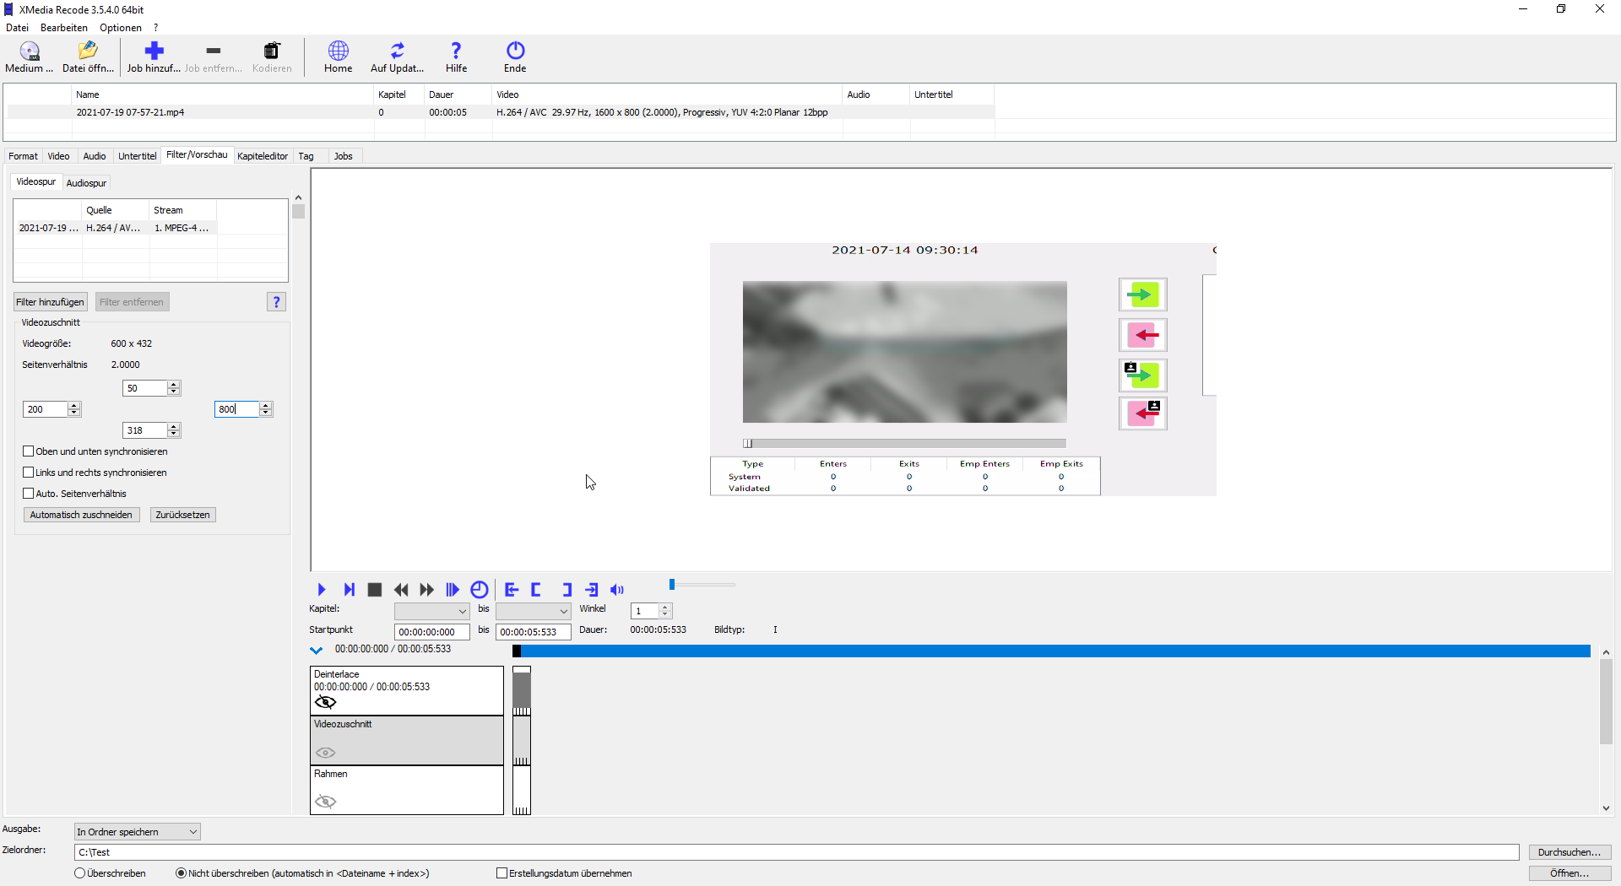Switch to the Audiospur tab
This screenshot has width=1621, height=886.
pos(86,183)
